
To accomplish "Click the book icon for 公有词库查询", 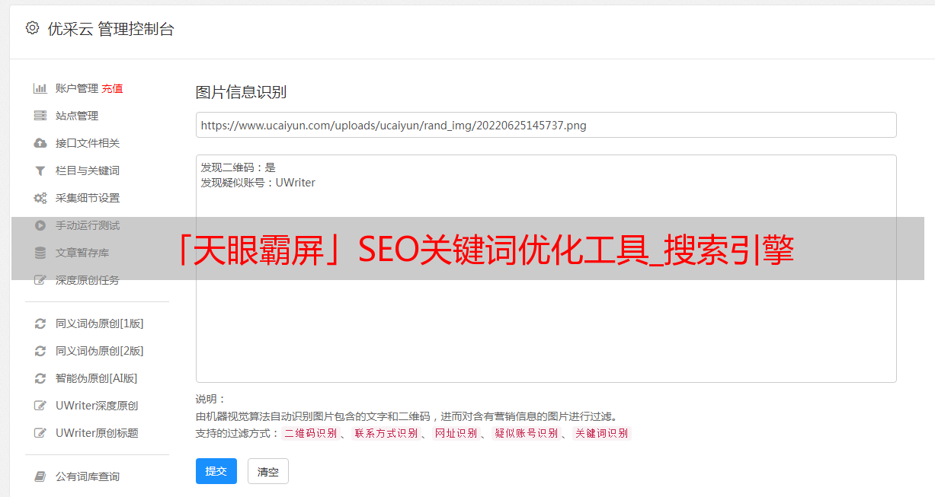I will click(40, 476).
